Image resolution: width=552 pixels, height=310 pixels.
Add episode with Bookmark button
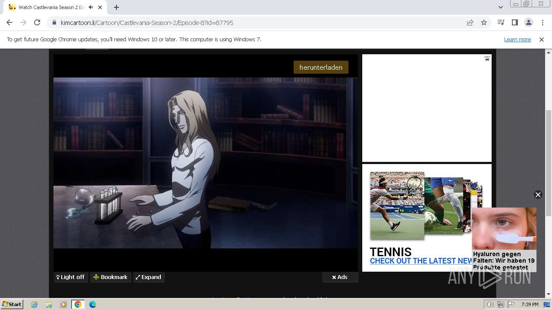(x=110, y=277)
